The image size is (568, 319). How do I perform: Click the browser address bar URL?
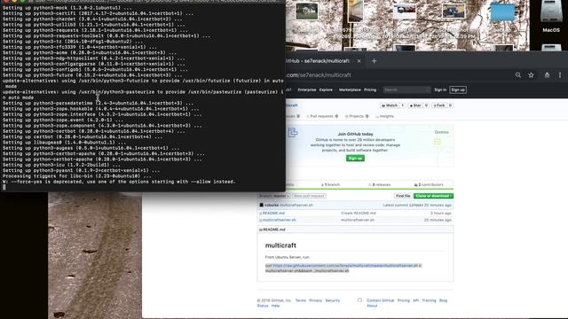click(319, 75)
